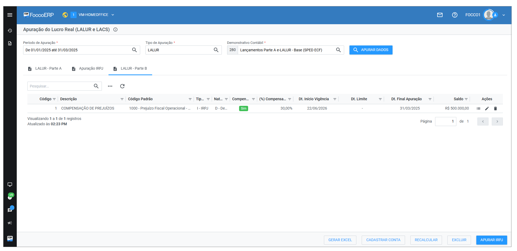Open filter for Tip... column
The image size is (517, 251).
click(x=208, y=99)
